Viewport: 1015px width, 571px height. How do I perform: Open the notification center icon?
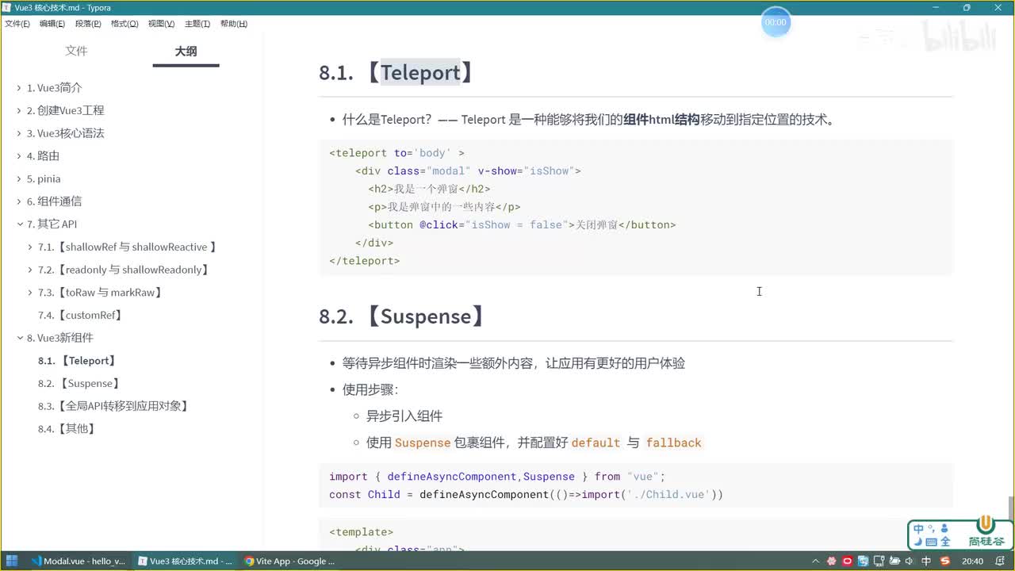click(1000, 561)
